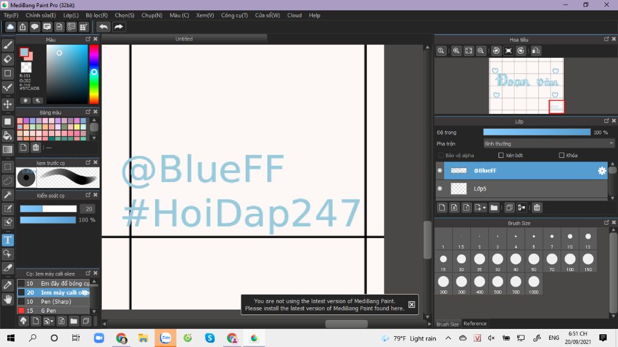This screenshot has height=347, width=618.
Task: Enable Xén bớt checkbox
Action: [501, 155]
